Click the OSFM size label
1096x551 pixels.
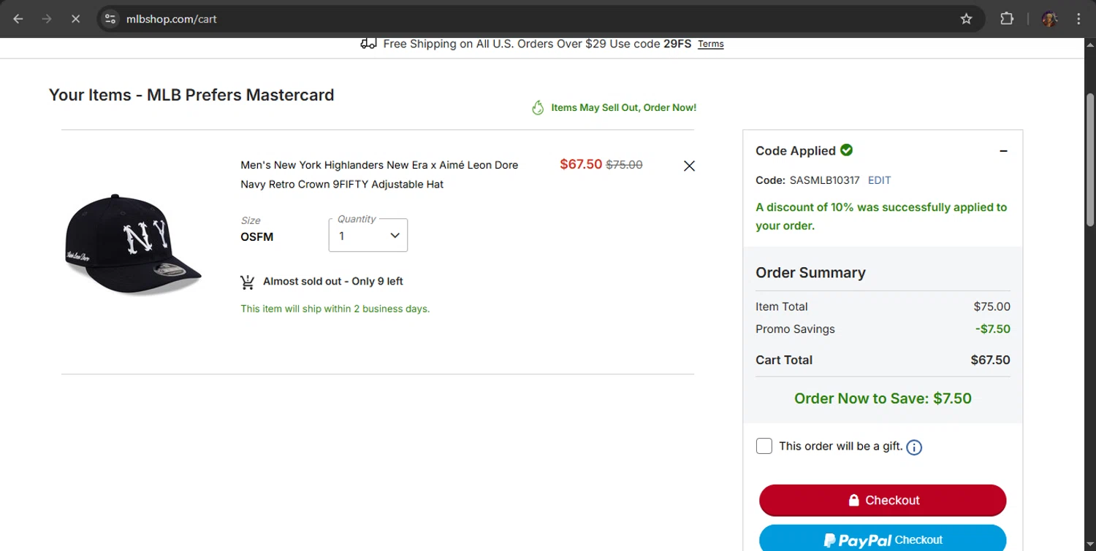(x=256, y=237)
